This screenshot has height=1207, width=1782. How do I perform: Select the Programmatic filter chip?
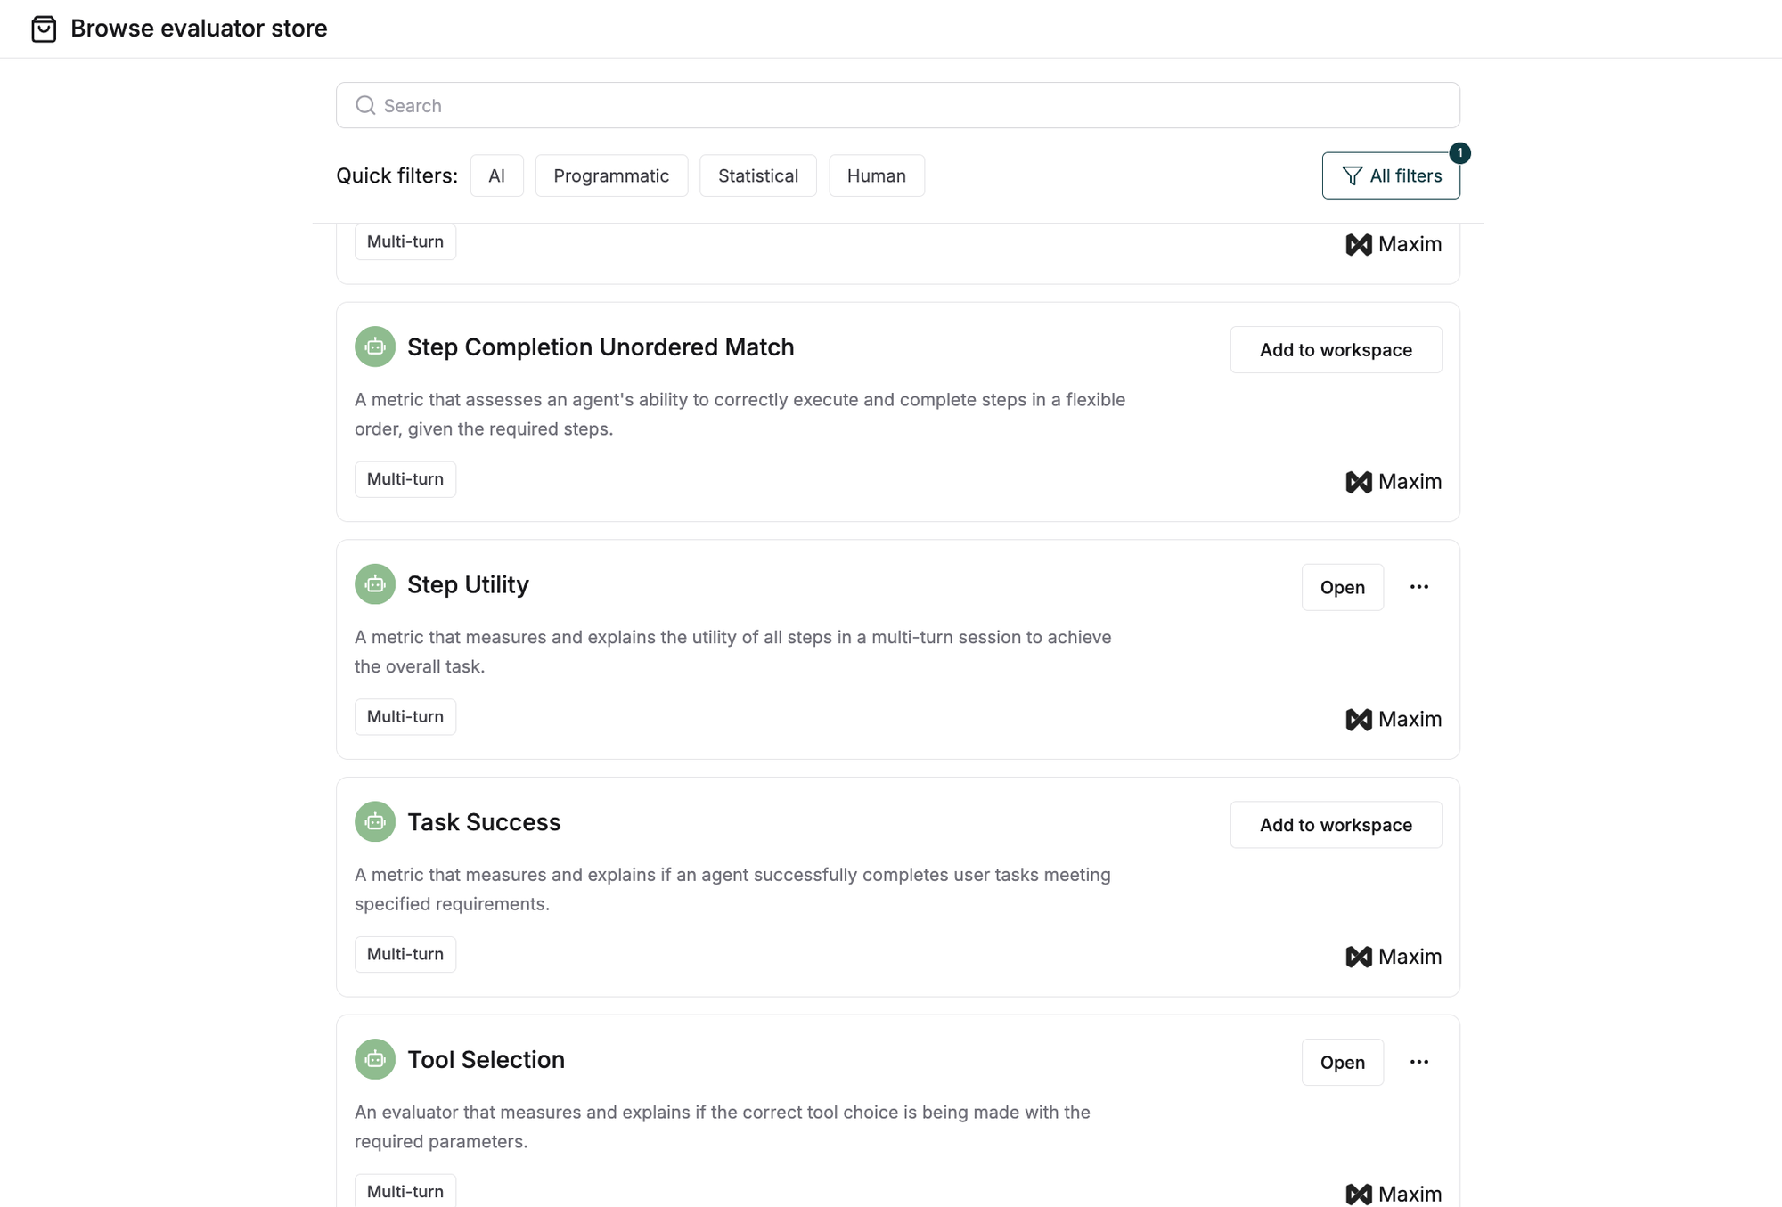tap(611, 175)
